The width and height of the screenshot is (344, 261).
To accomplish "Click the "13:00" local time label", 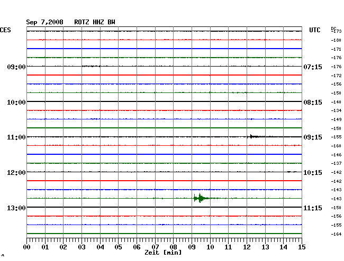I will coord(16,208).
